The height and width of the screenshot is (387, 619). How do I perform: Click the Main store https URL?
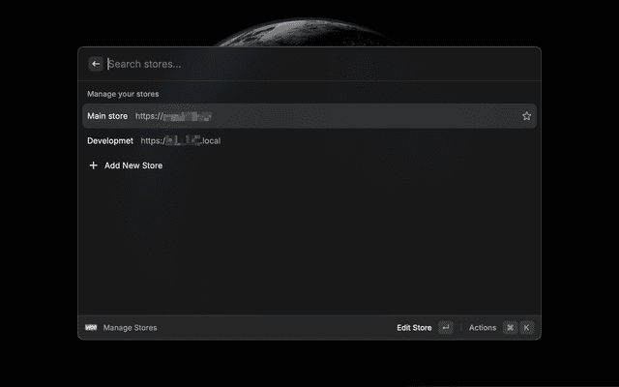click(173, 116)
